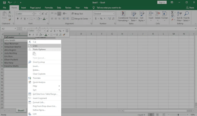Click the Format cells icon in ribbon
This screenshot has width=197, height=116.
click(x=164, y=14)
